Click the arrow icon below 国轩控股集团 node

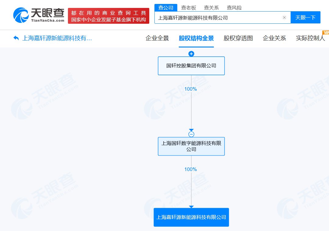coord(191,129)
